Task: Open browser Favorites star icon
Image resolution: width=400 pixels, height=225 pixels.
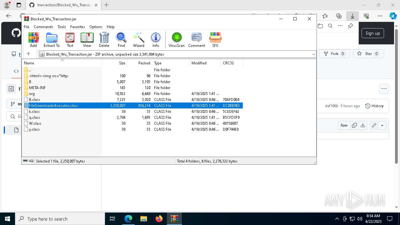Action: point(325,16)
